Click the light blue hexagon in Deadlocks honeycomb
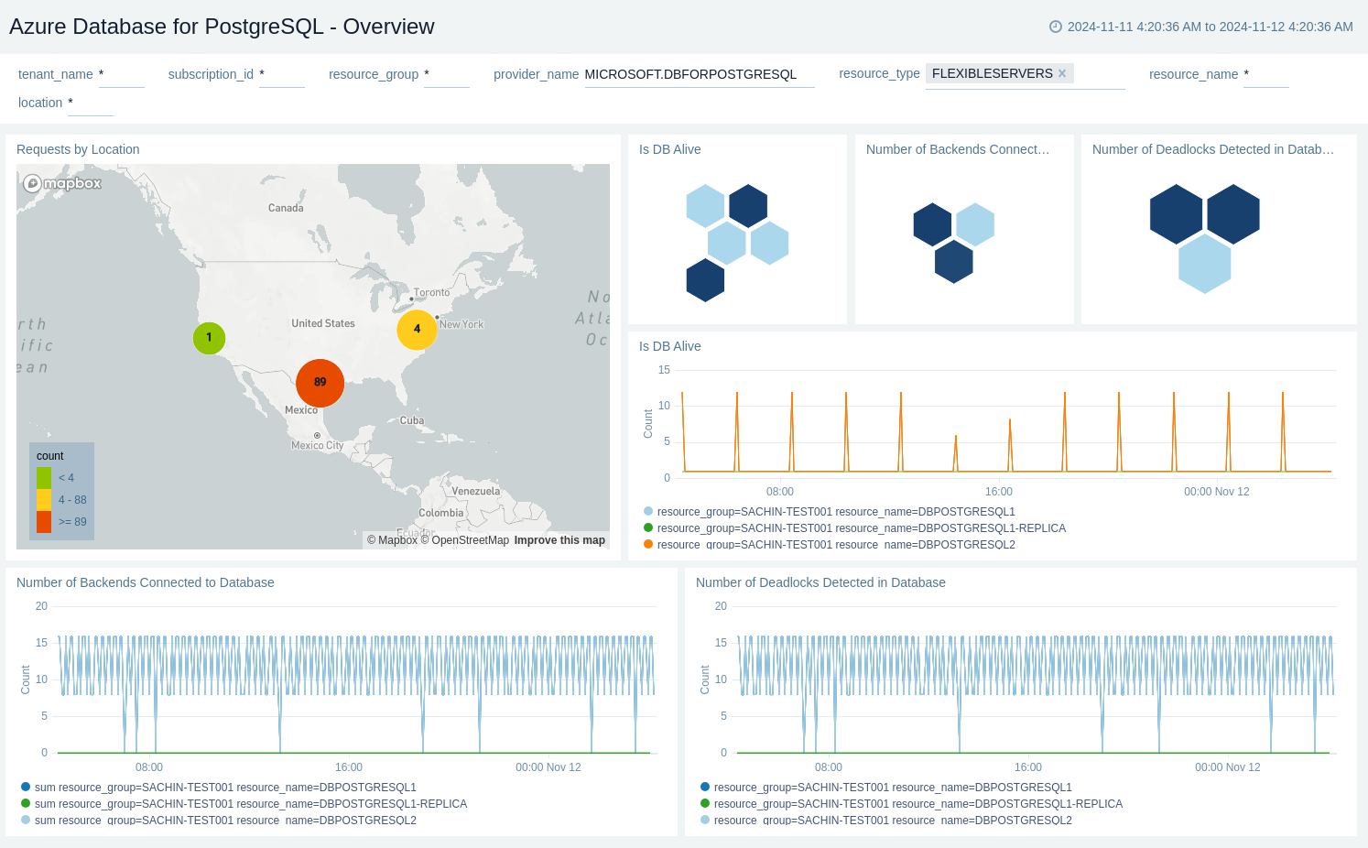The image size is (1368, 848). coord(1204,264)
